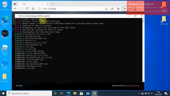Screen dimensions: 170x96
Task: Show hidden system tray icons
Action: [x=139, y=93]
